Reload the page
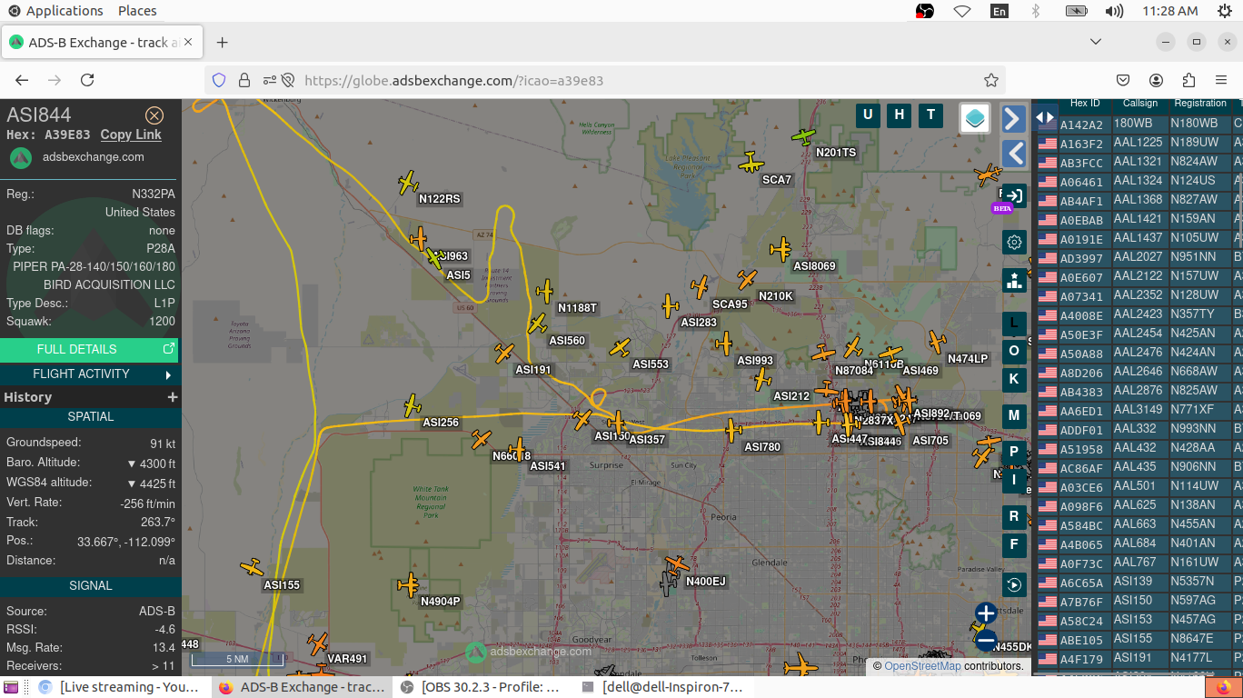 [87, 80]
